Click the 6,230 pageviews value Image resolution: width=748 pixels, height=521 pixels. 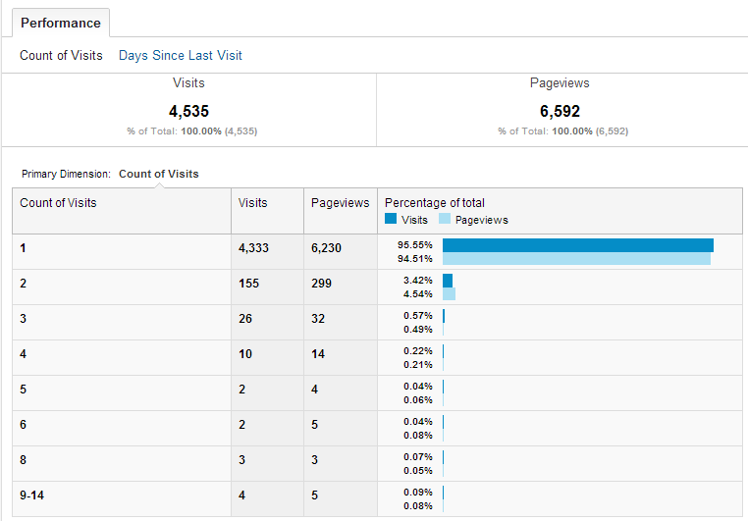click(326, 248)
